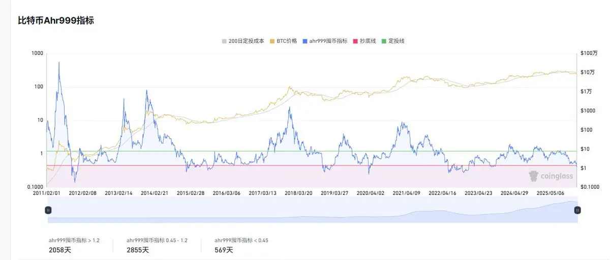Click the ahr999囤币指标 < 0.45 label
Image resolution: width=610 pixels, height=260 pixels.
241,240
